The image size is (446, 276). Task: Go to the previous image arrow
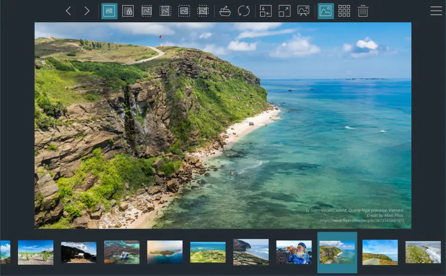tap(68, 11)
